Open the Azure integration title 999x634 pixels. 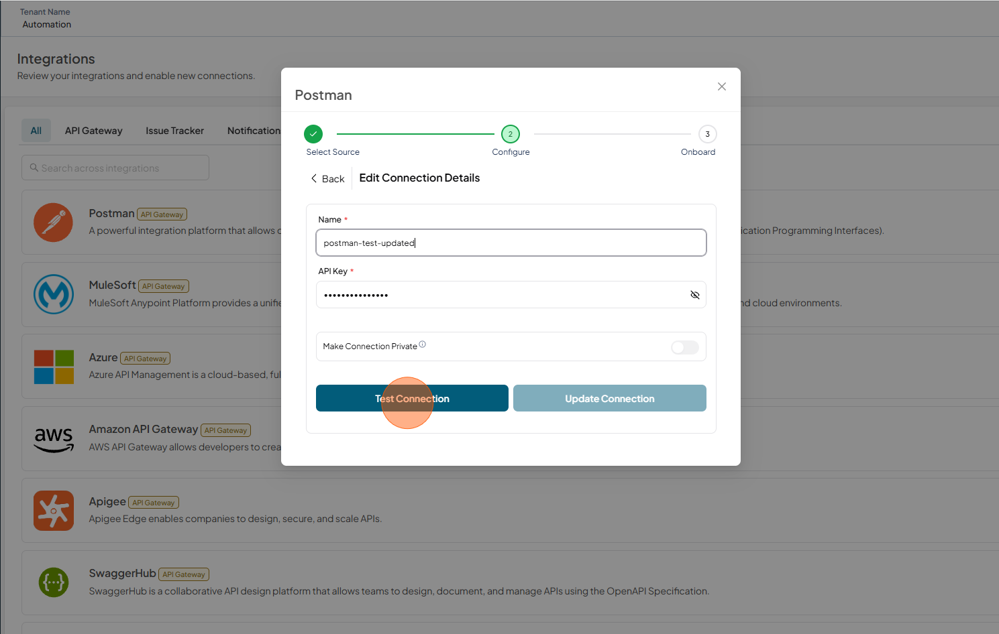[103, 357]
